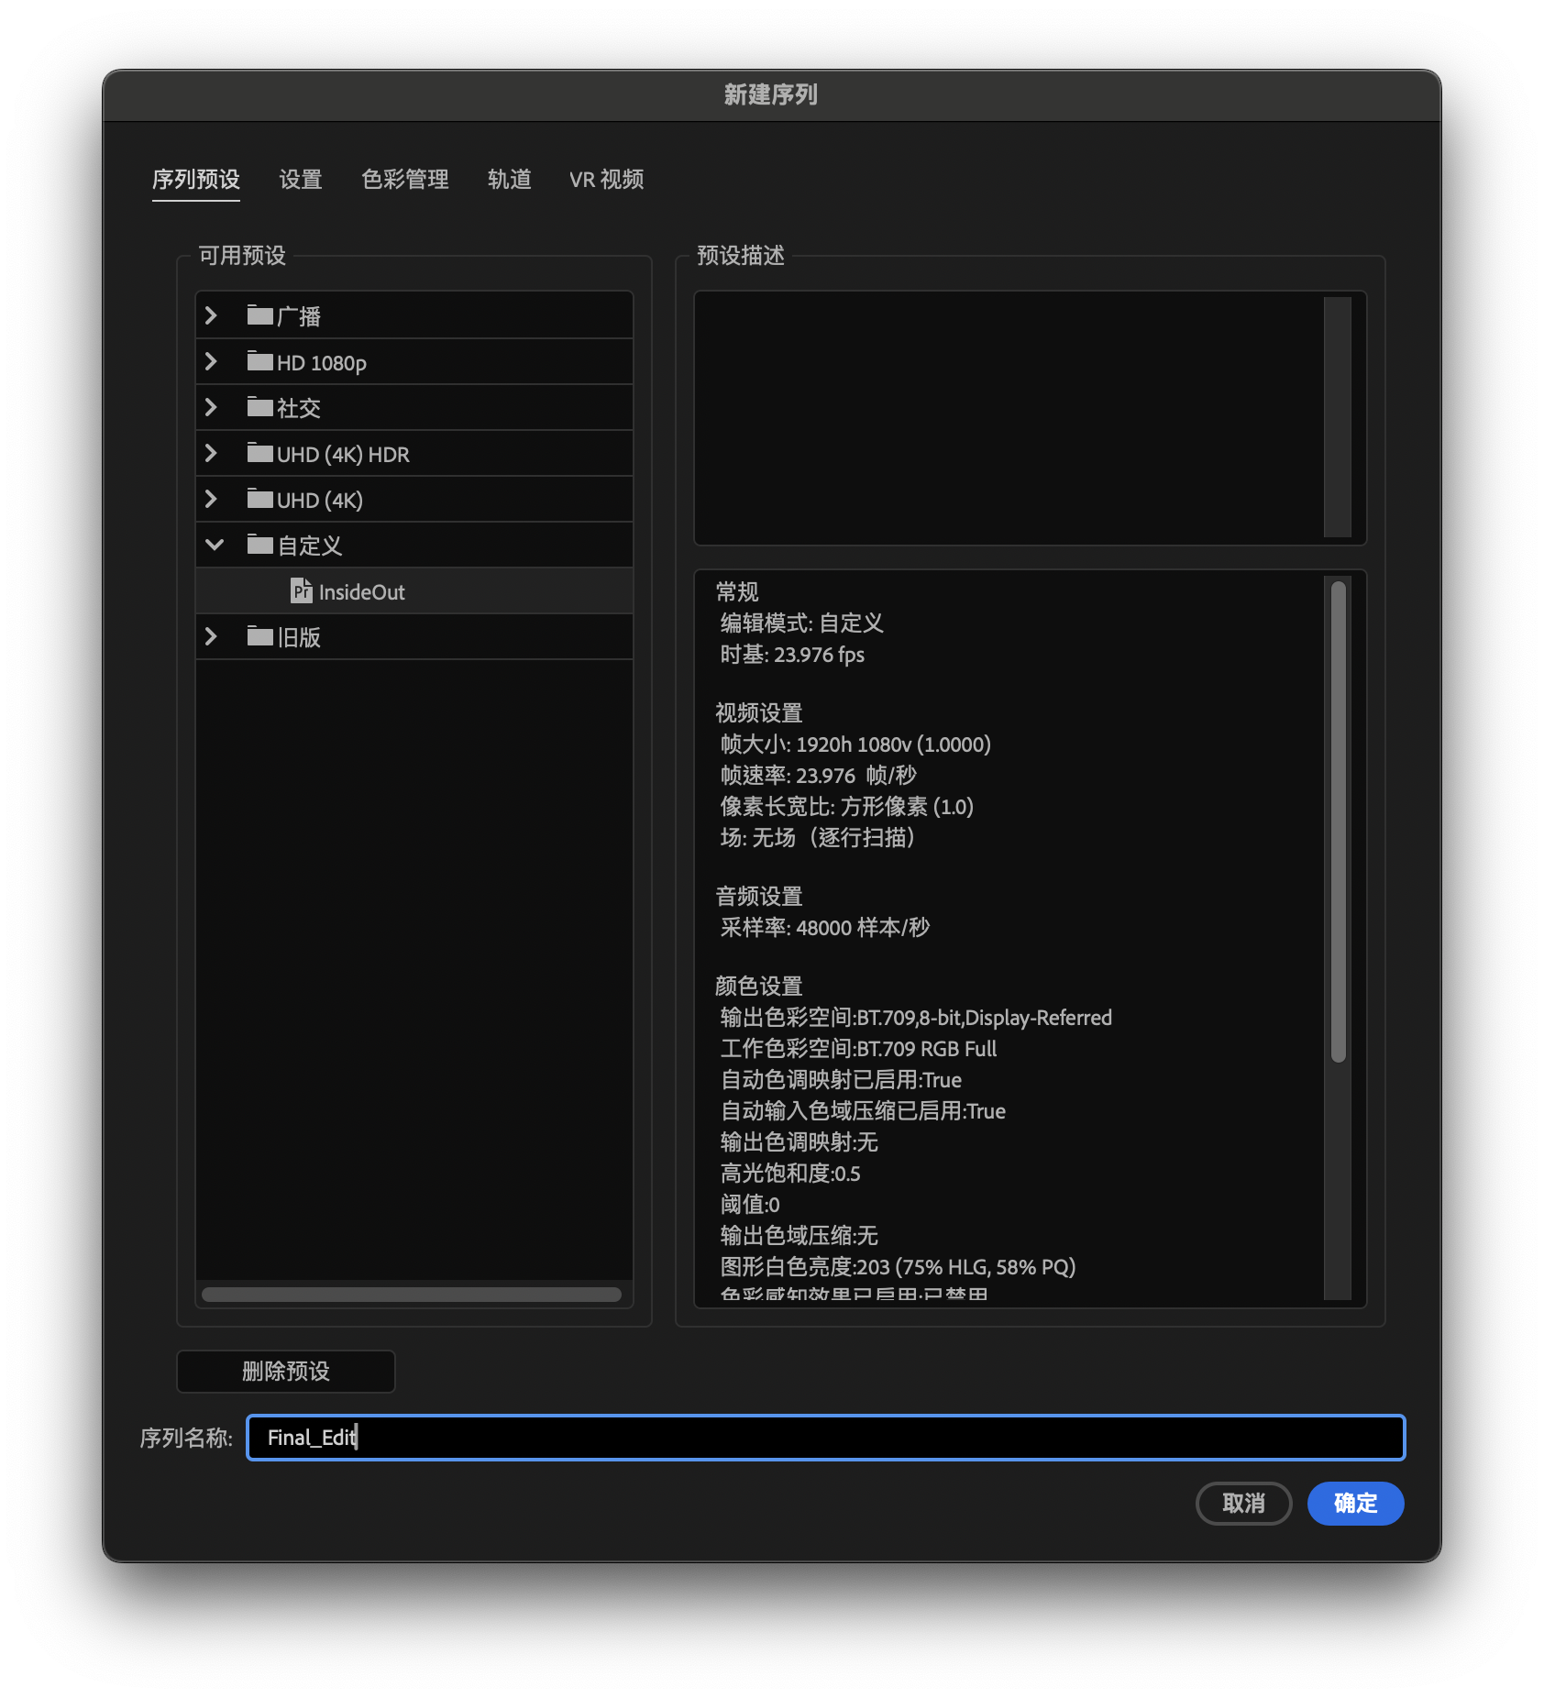Expand the HD 1080p preset folder
The width and height of the screenshot is (1544, 1698).
pos(211,361)
